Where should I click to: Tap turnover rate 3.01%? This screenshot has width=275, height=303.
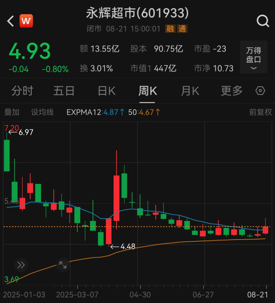pyautogui.click(x=102, y=68)
